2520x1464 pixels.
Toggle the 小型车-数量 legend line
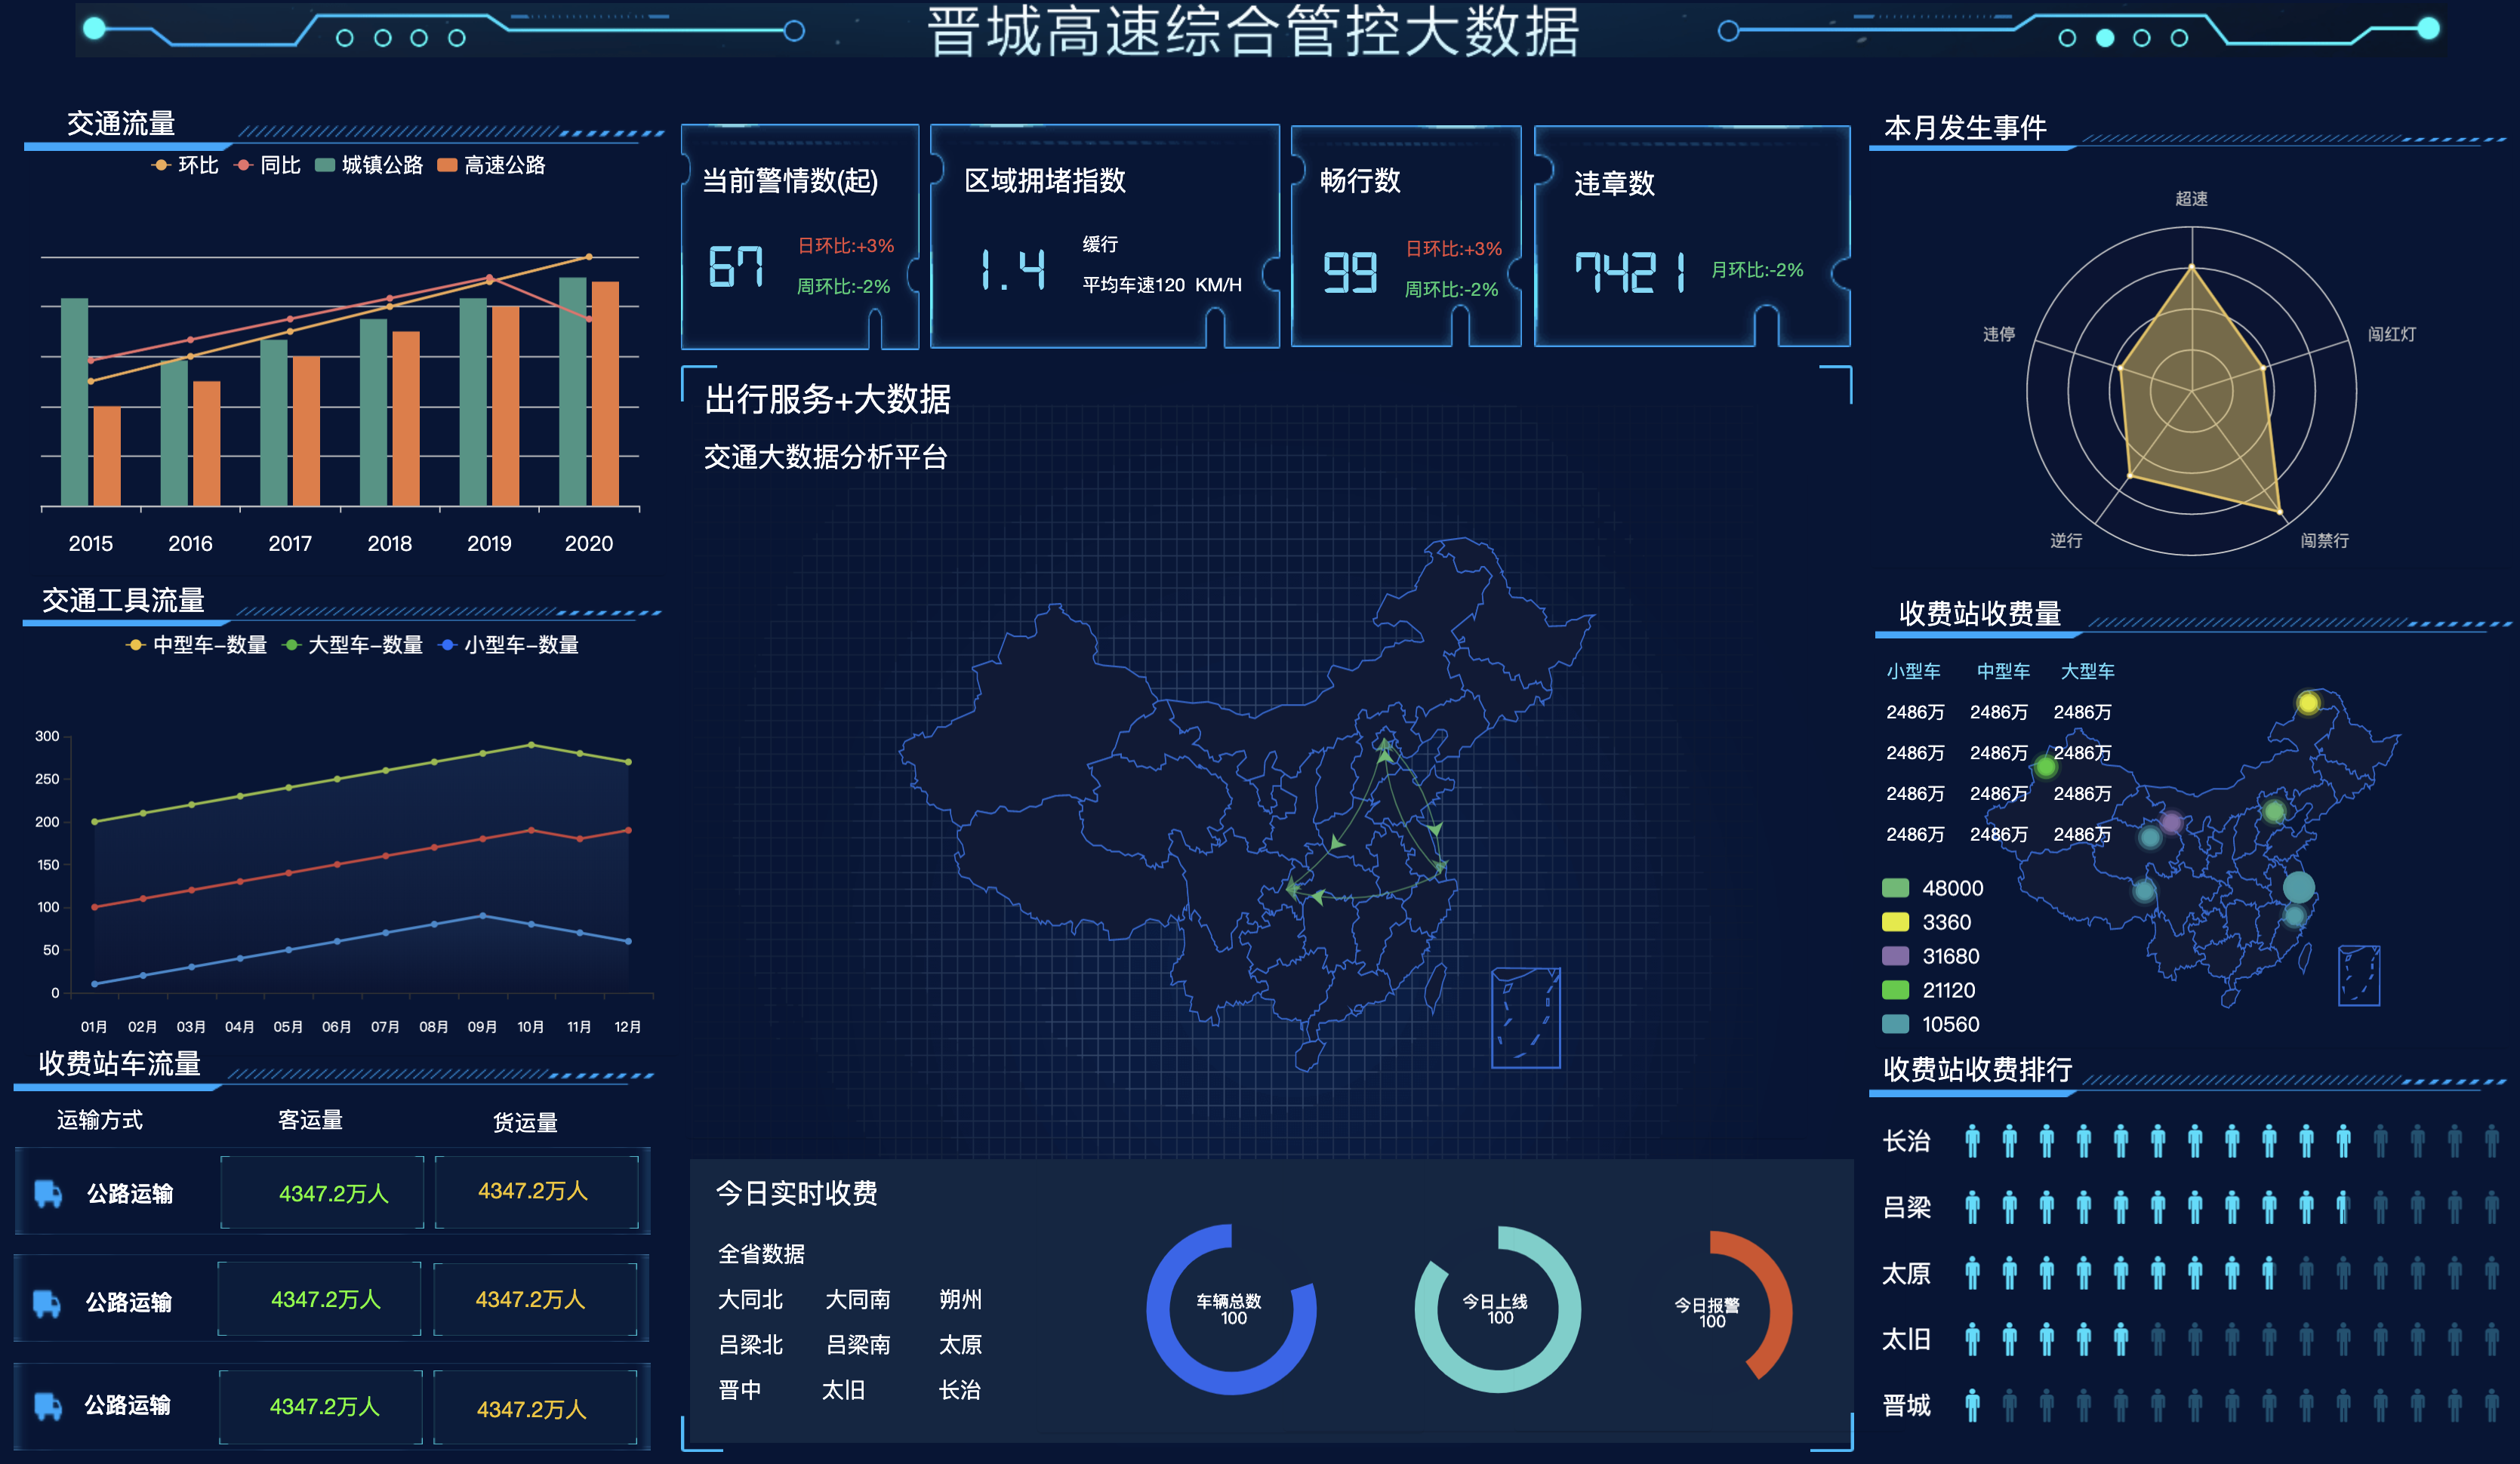click(x=508, y=644)
